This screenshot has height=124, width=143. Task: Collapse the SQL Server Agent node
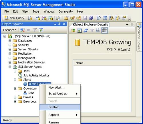pos(10,67)
